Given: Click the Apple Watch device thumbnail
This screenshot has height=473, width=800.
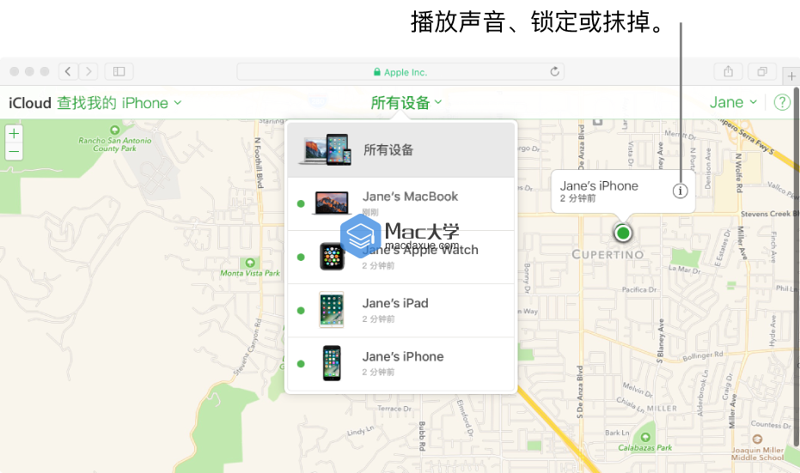Looking at the screenshot, I should tap(332, 257).
